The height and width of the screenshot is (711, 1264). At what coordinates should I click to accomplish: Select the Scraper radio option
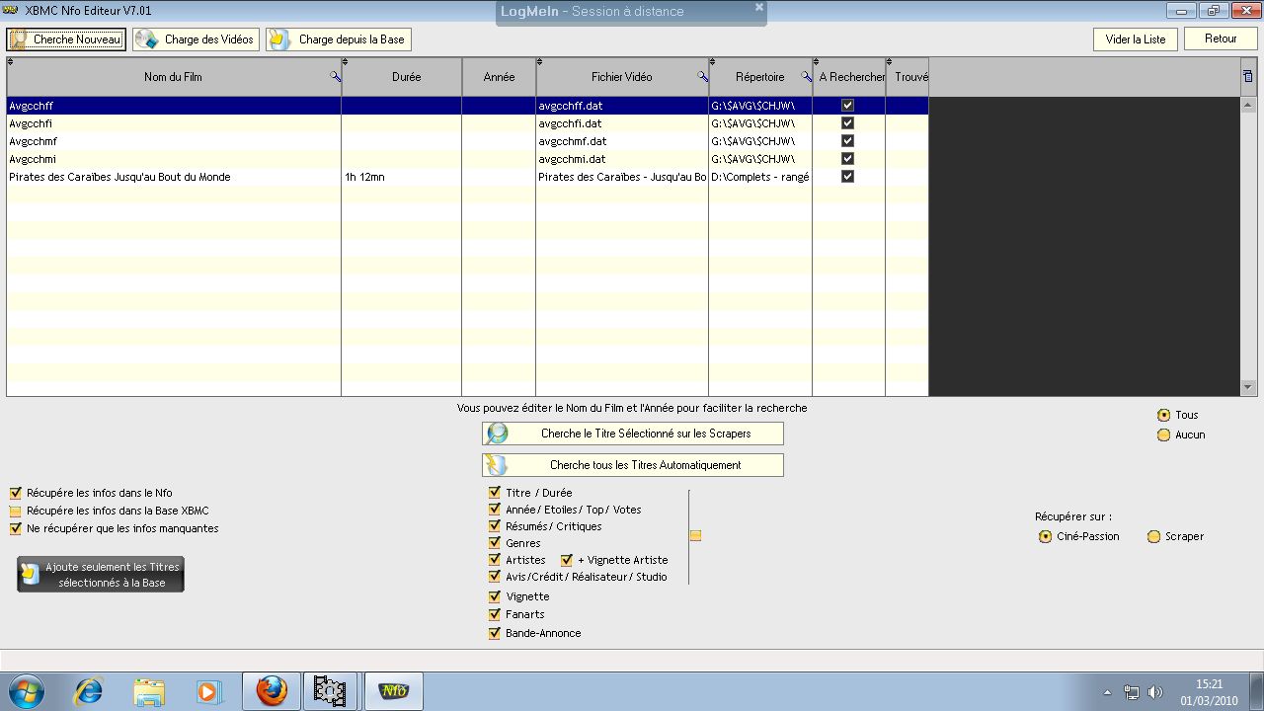click(x=1153, y=536)
